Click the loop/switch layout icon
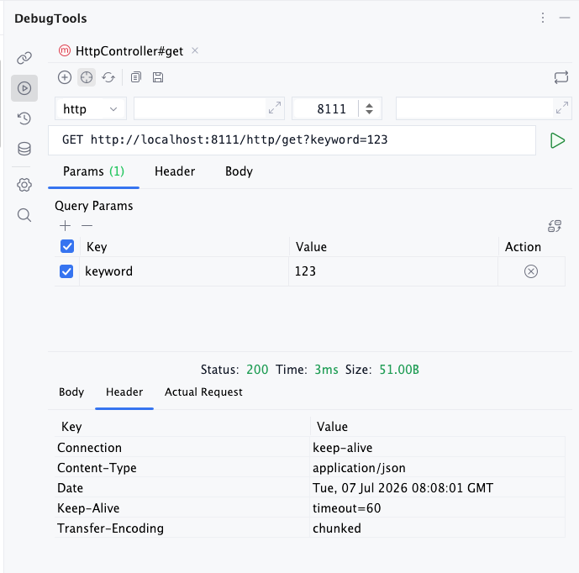579x573 pixels. click(x=561, y=77)
